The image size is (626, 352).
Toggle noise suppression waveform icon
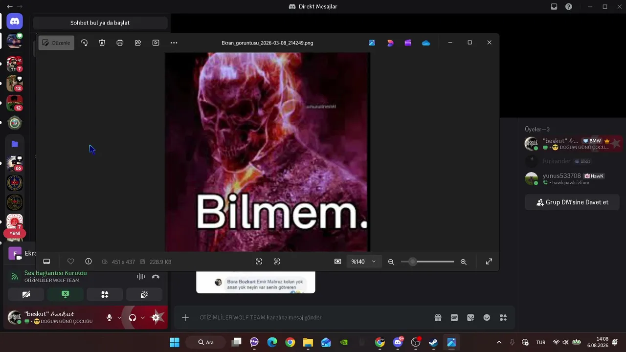pos(141,277)
